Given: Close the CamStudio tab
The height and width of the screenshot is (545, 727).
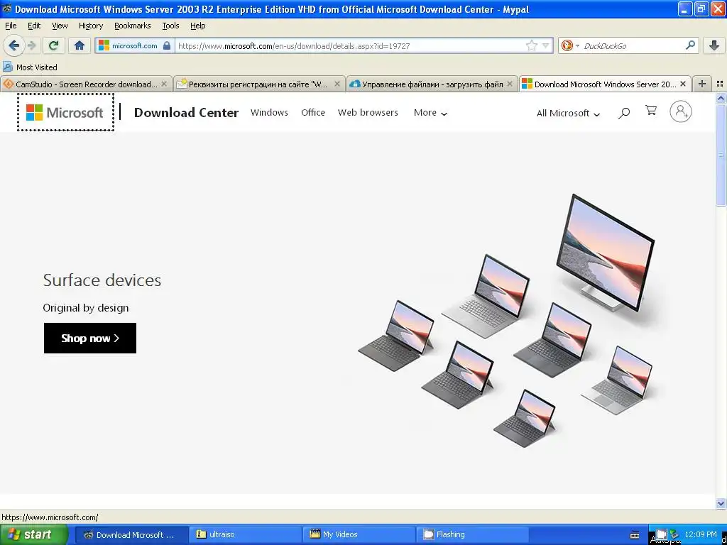Looking at the screenshot, I should click(x=164, y=84).
